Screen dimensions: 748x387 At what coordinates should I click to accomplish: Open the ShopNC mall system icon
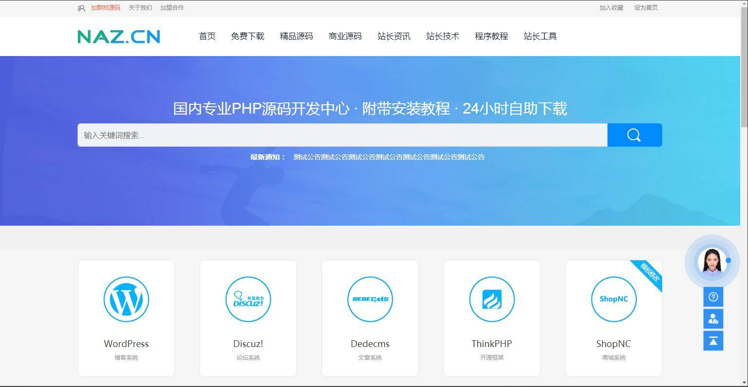[613, 299]
